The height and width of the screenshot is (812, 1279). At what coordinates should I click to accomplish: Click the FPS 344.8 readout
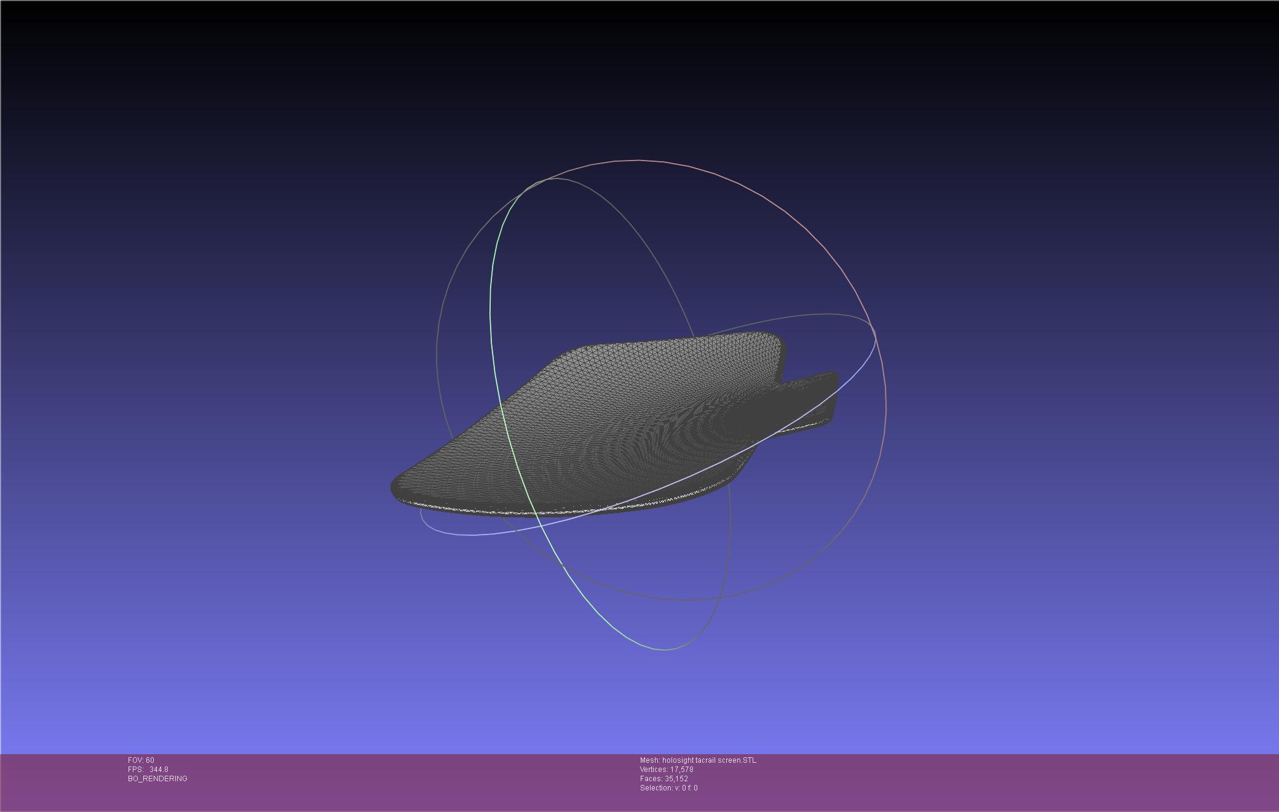coord(148,770)
